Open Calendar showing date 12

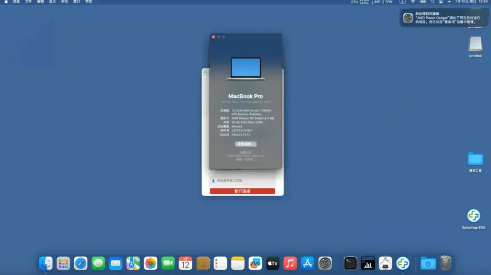186,263
